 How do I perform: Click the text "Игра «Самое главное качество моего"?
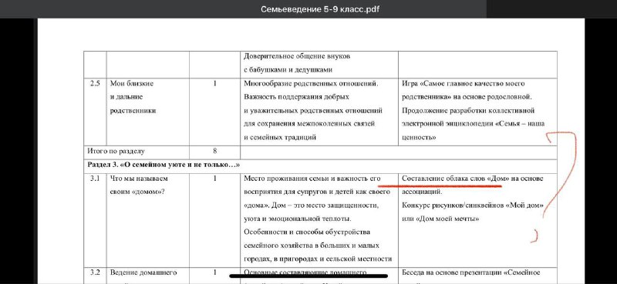pos(464,84)
